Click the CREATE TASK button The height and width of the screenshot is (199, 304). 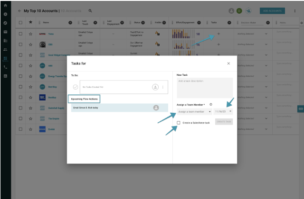click(224, 122)
